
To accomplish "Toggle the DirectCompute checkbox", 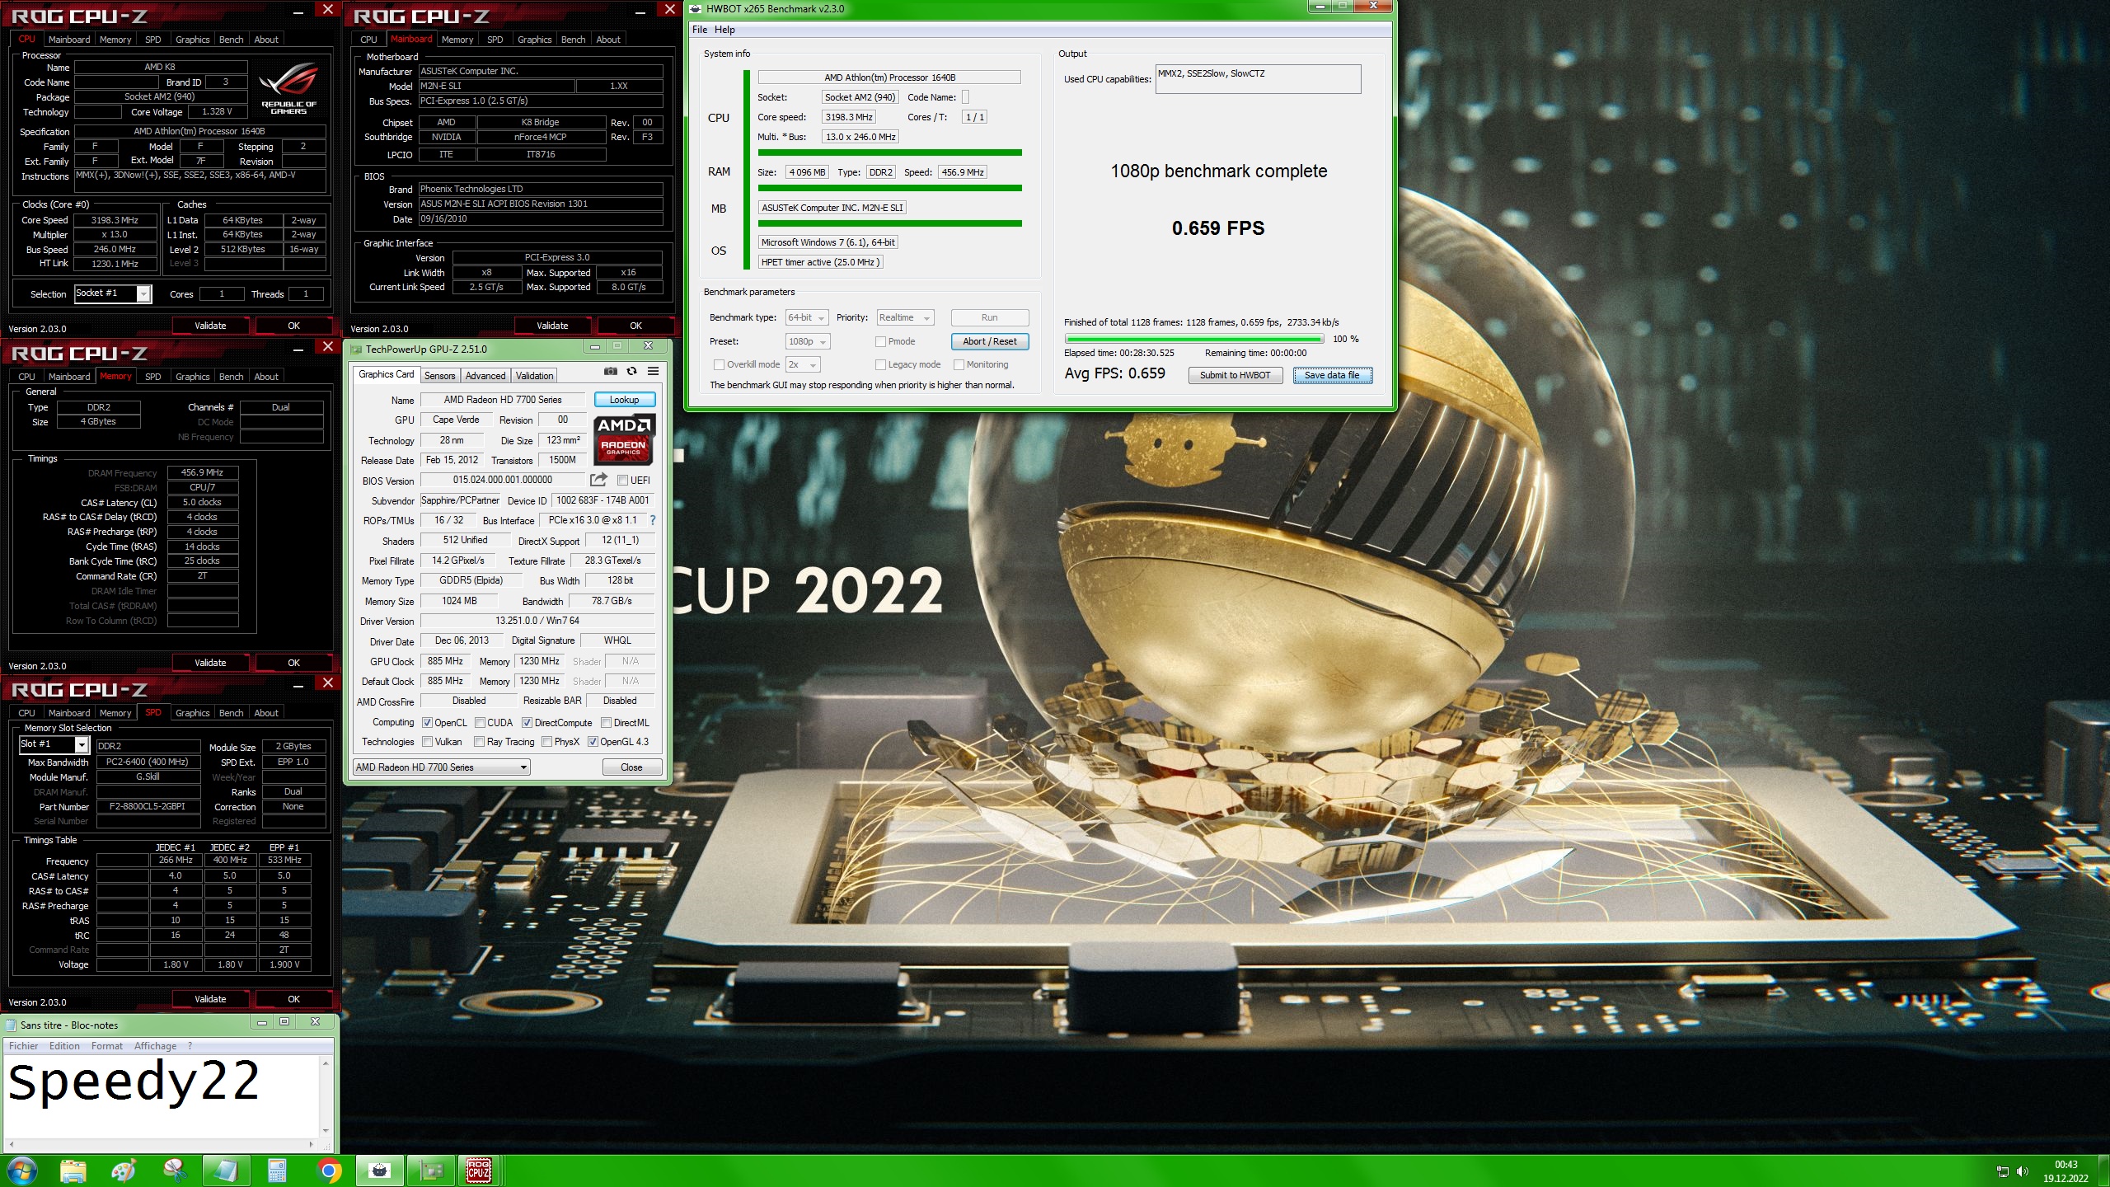I will click(527, 723).
